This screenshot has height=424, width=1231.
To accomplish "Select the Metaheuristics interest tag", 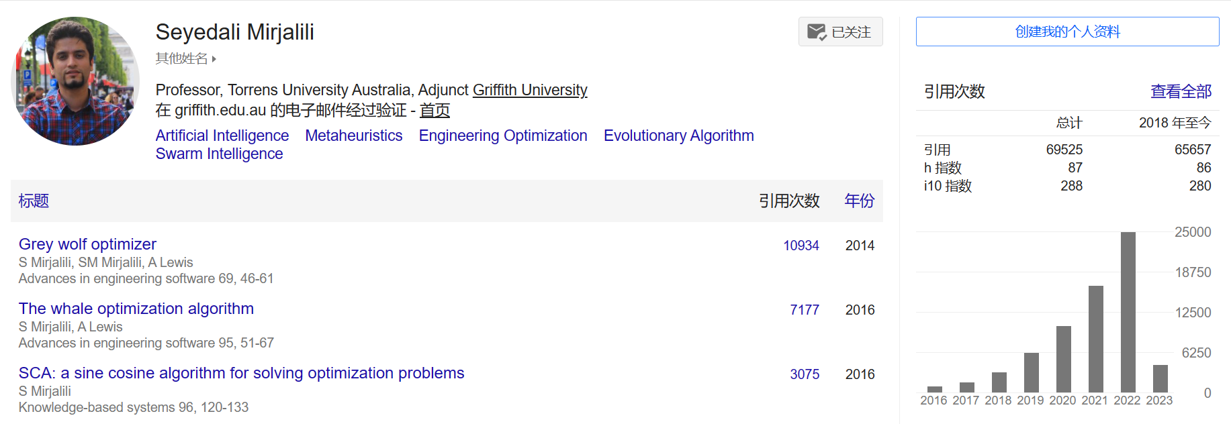I will tap(354, 136).
